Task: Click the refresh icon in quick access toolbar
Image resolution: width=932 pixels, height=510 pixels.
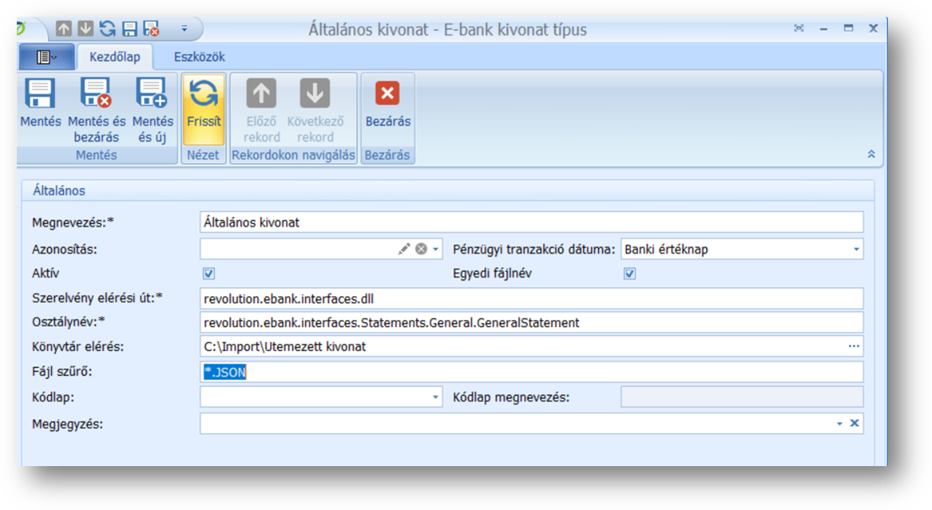Action: [107, 30]
